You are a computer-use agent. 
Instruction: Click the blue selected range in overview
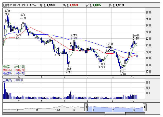pyautogui.click(x=115, y=108)
